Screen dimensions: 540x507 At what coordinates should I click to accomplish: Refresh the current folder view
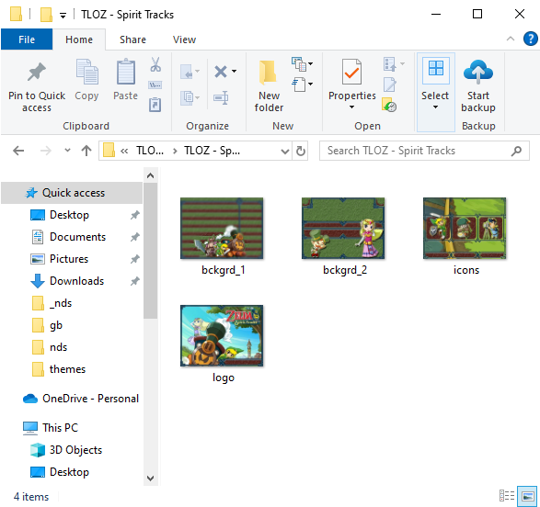click(x=301, y=151)
